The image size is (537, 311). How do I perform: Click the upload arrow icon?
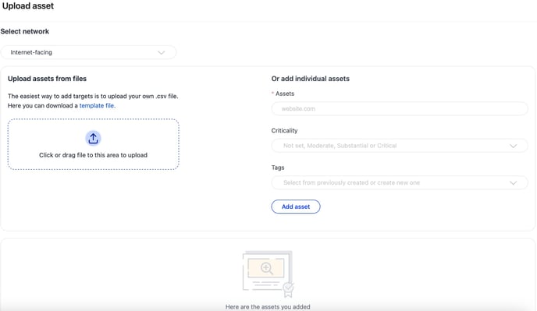point(93,138)
